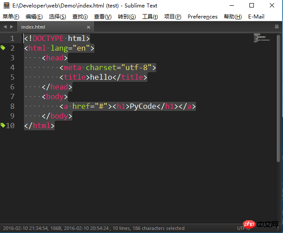Click the vertical scrollbar thumb
The height and width of the screenshot is (233, 283).
pyautogui.click(x=279, y=98)
